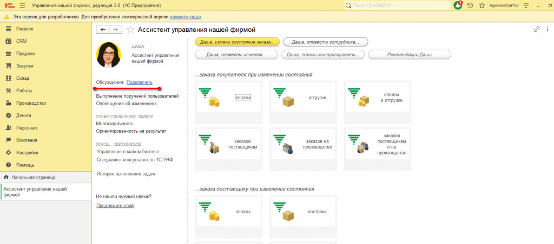Open favorites star in title bar
The width and height of the screenshot is (554, 244).
pyautogui.click(x=482, y=5)
